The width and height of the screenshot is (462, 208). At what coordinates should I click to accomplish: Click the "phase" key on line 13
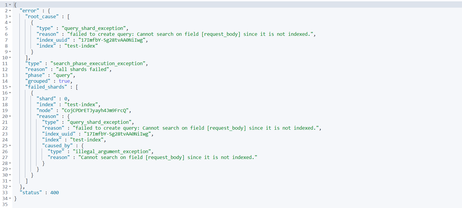pyautogui.click(x=35, y=75)
